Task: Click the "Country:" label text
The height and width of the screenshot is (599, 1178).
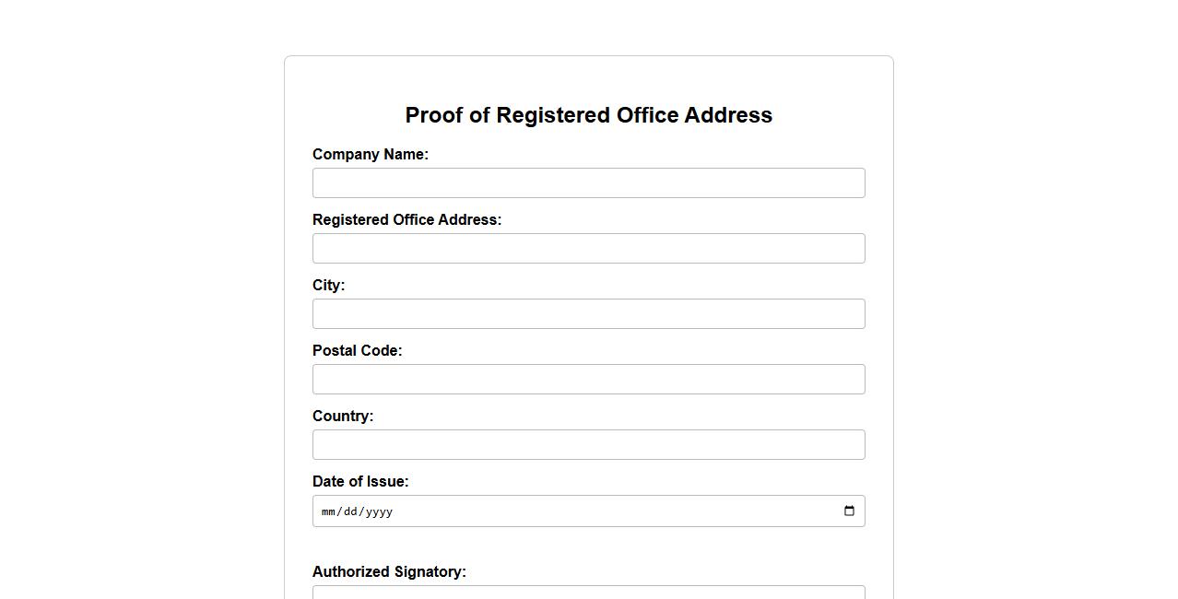Action: tap(342, 417)
